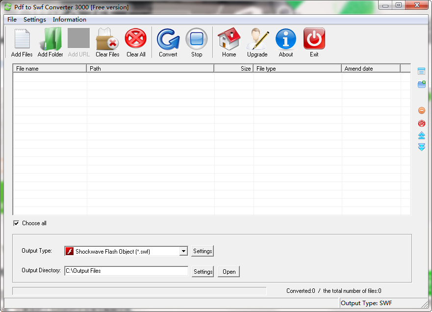Click the Clear Files box icon
Screen dimensions: 432x312
[107, 39]
